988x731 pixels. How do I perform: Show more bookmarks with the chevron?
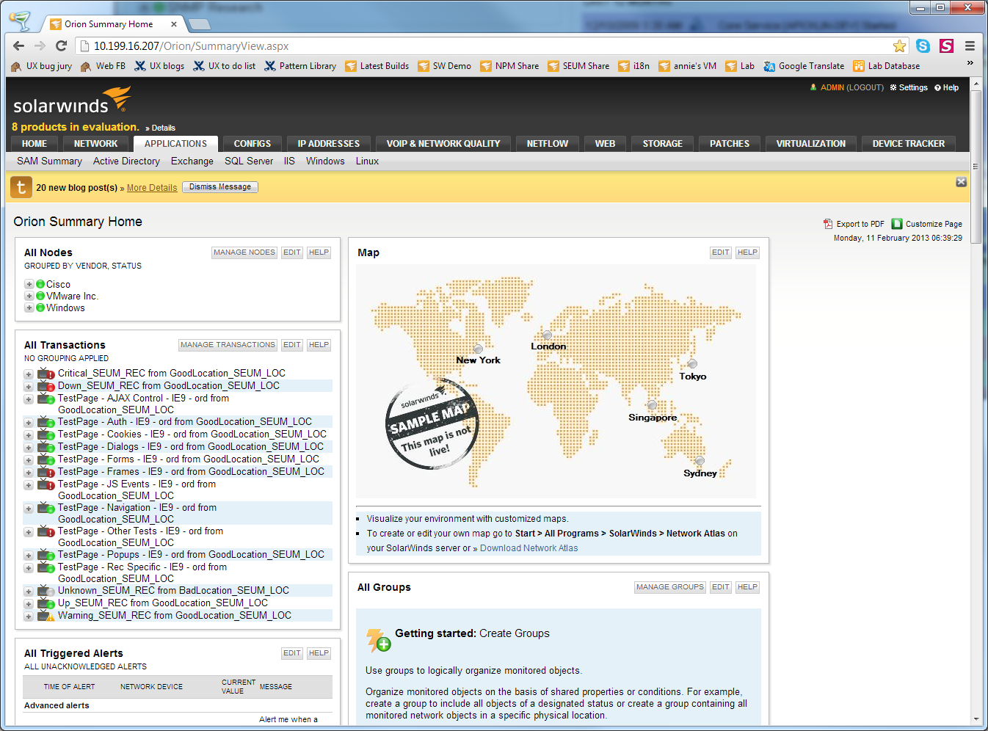(x=970, y=64)
